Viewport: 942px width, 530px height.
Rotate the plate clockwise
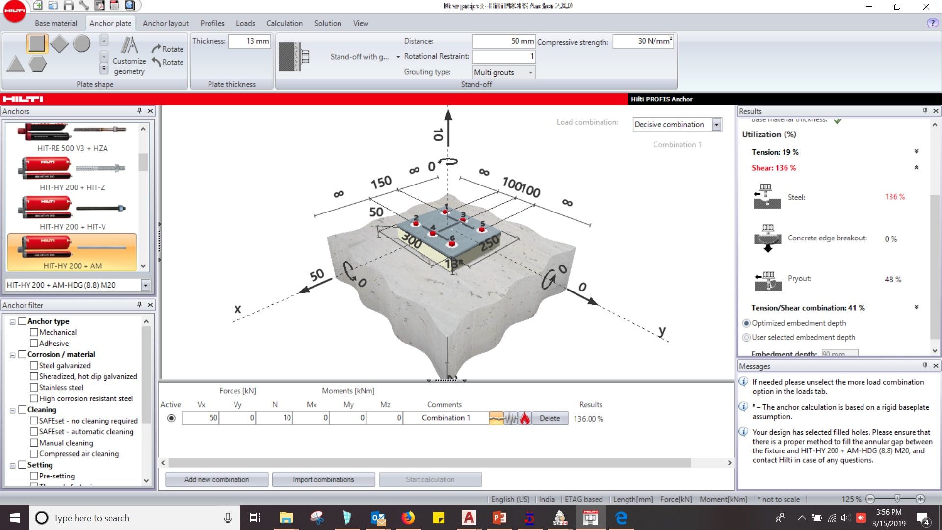click(x=167, y=49)
